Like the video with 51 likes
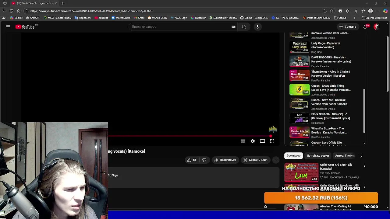 tap(192, 160)
